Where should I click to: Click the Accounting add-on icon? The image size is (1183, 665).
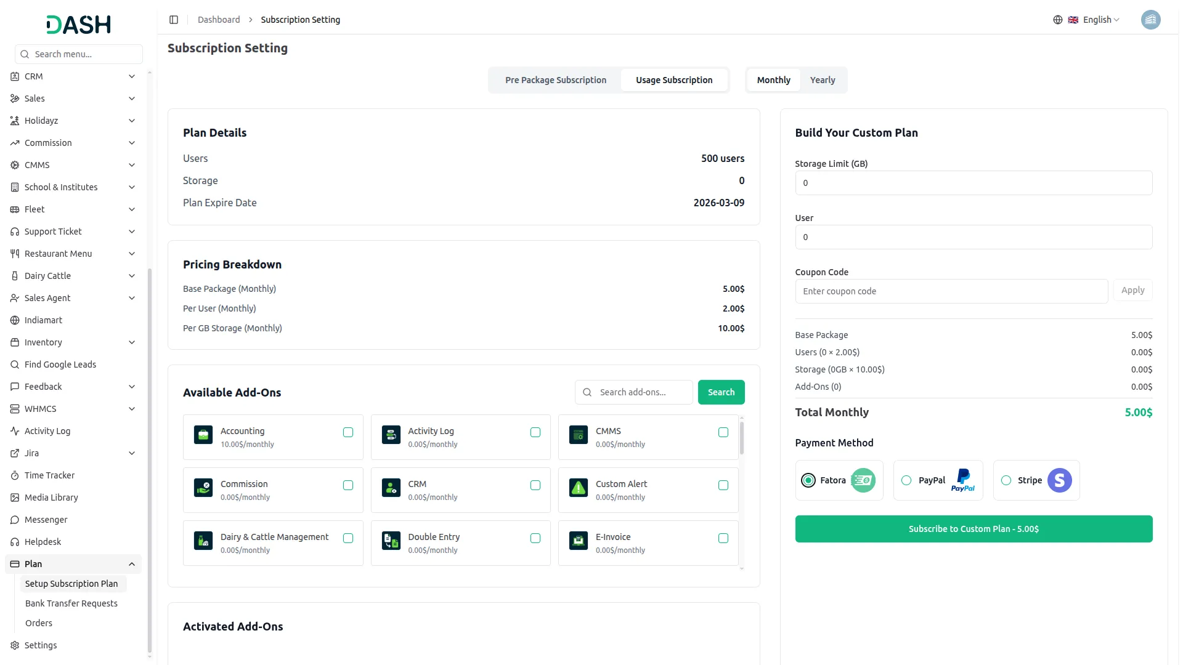203,435
